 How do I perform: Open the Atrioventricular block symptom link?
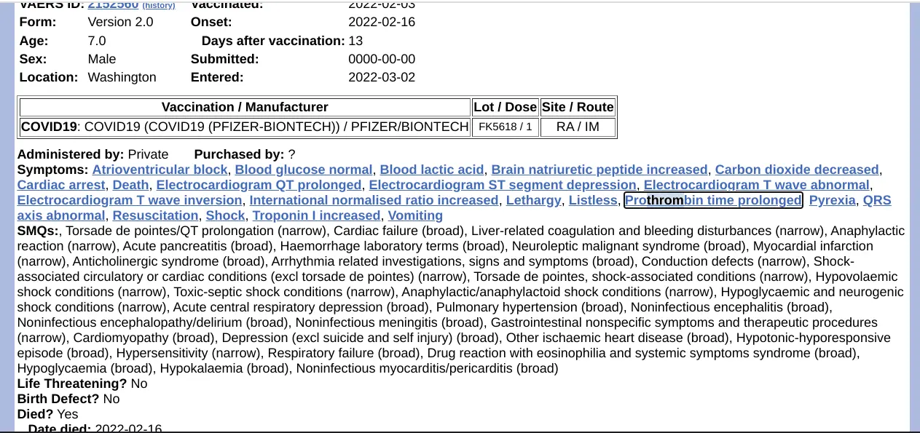tap(160, 170)
